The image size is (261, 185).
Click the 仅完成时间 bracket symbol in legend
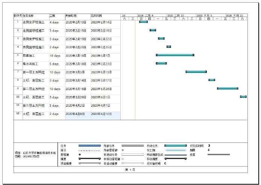(209, 145)
